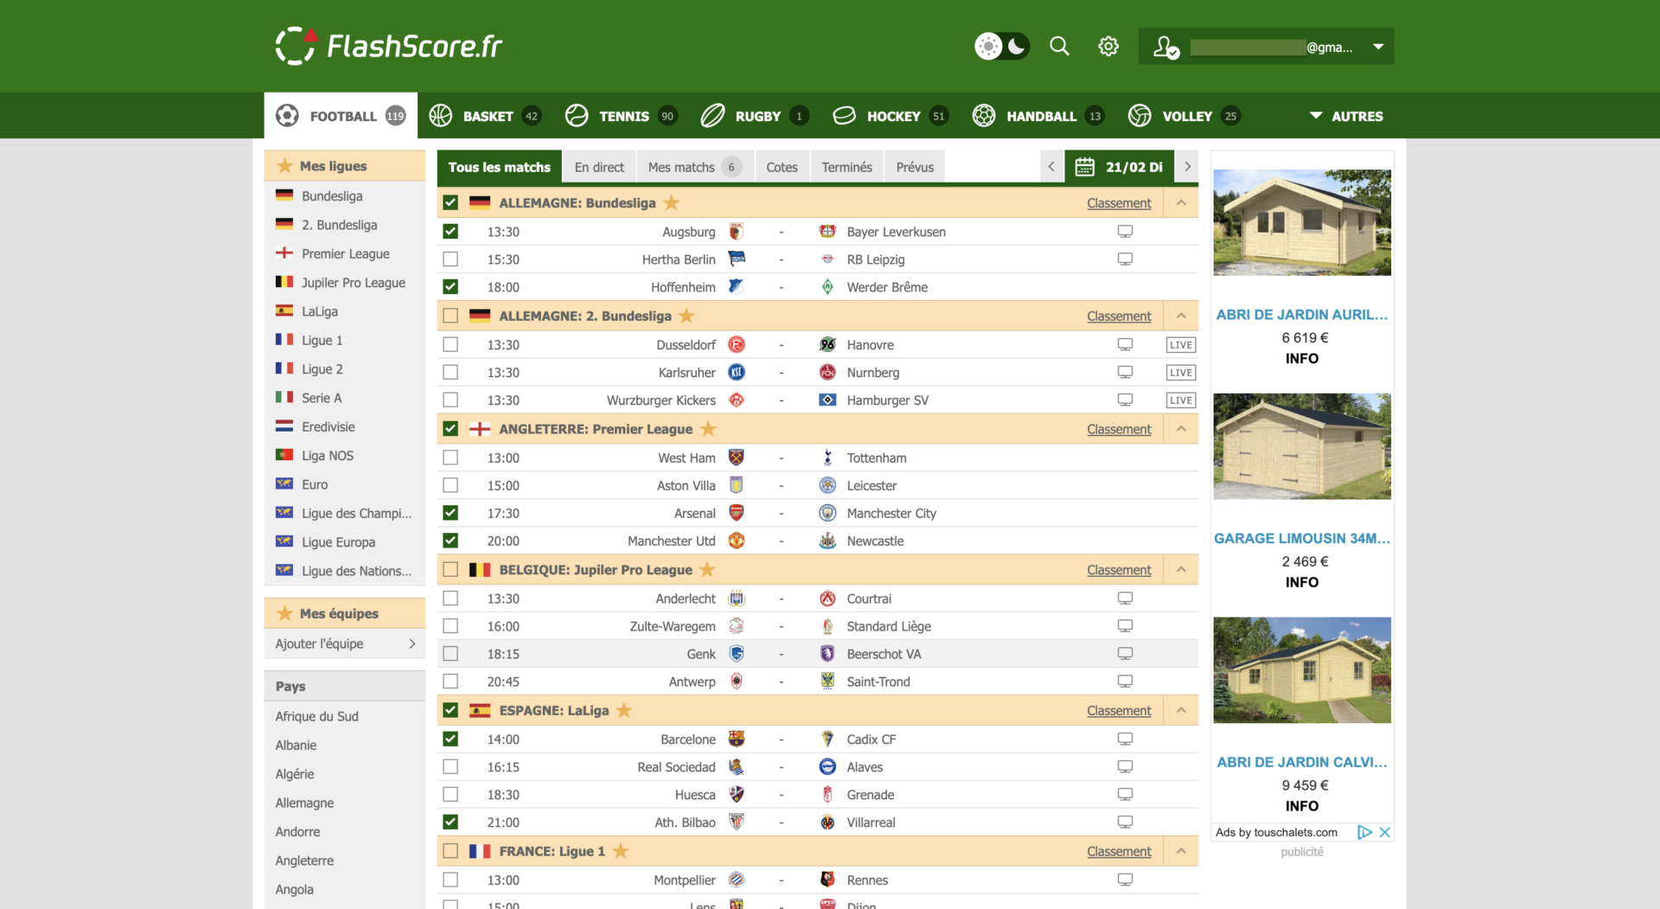Expand the Ajouter l'équipe arrow
Viewport: 1660px width, 909px height.
[412, 643]
